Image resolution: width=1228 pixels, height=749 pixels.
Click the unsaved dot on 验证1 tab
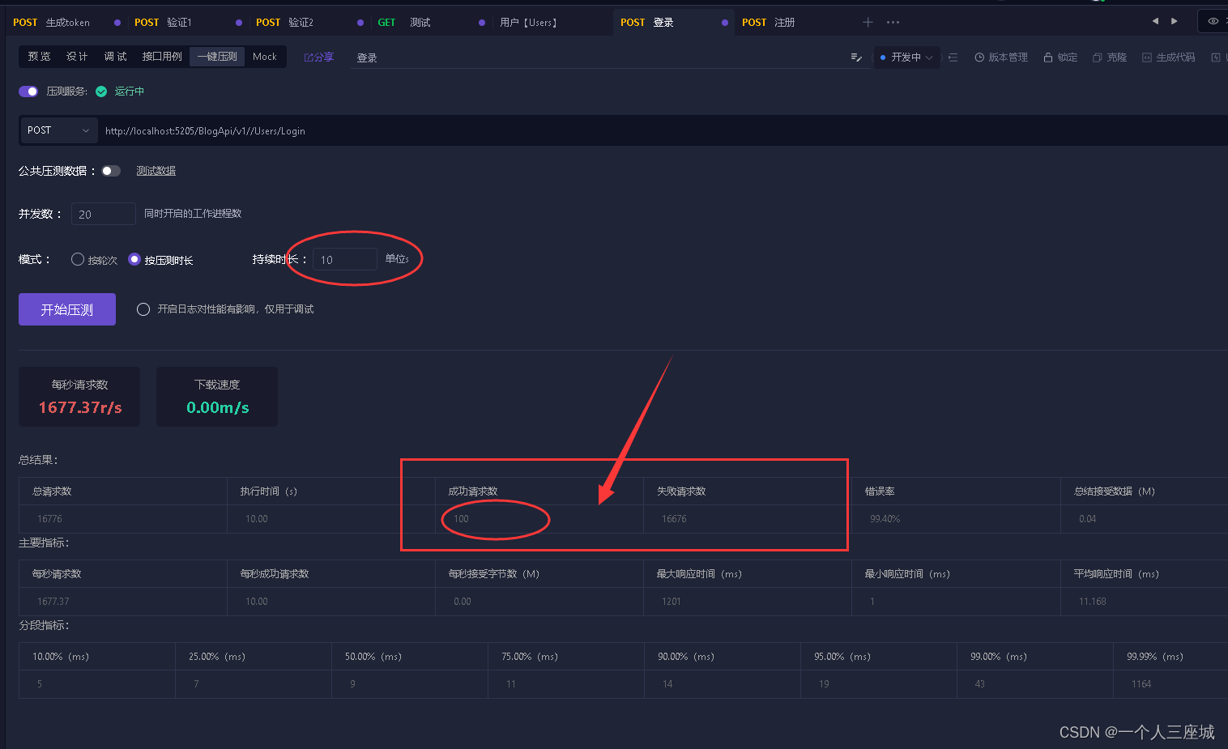click(x=239, y=23)
